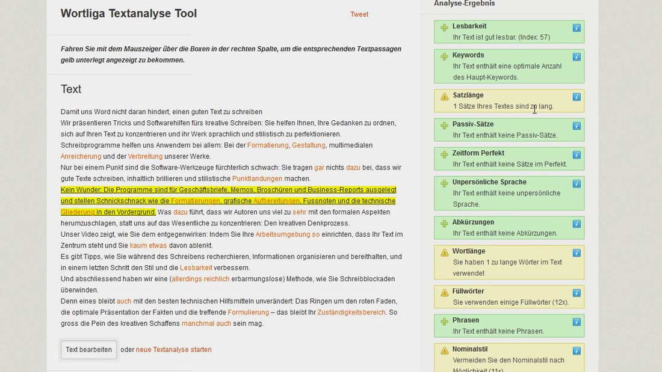Open info icon for Unpersönliche Sprache box
Viewport: 662px width, 372px height.
(x=577, y=184)
